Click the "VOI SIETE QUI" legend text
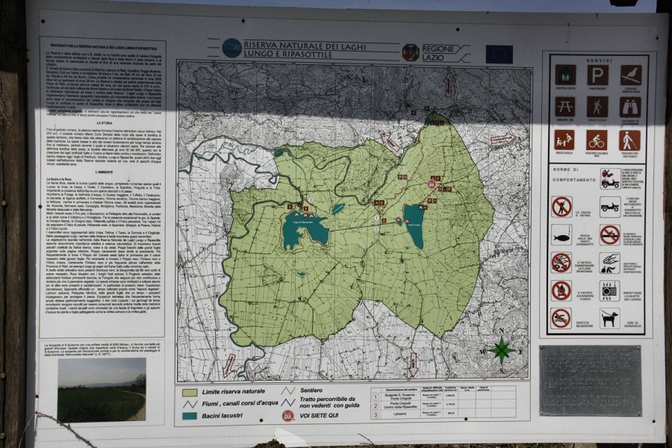 [x=318, y=416]
